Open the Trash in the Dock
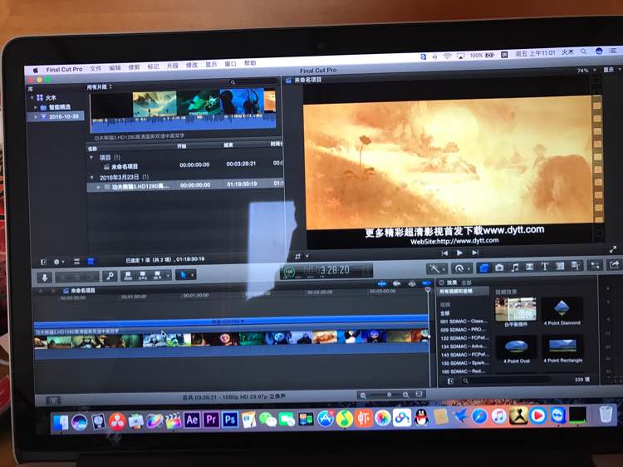623x467 pixels. [x=606, y=415]
